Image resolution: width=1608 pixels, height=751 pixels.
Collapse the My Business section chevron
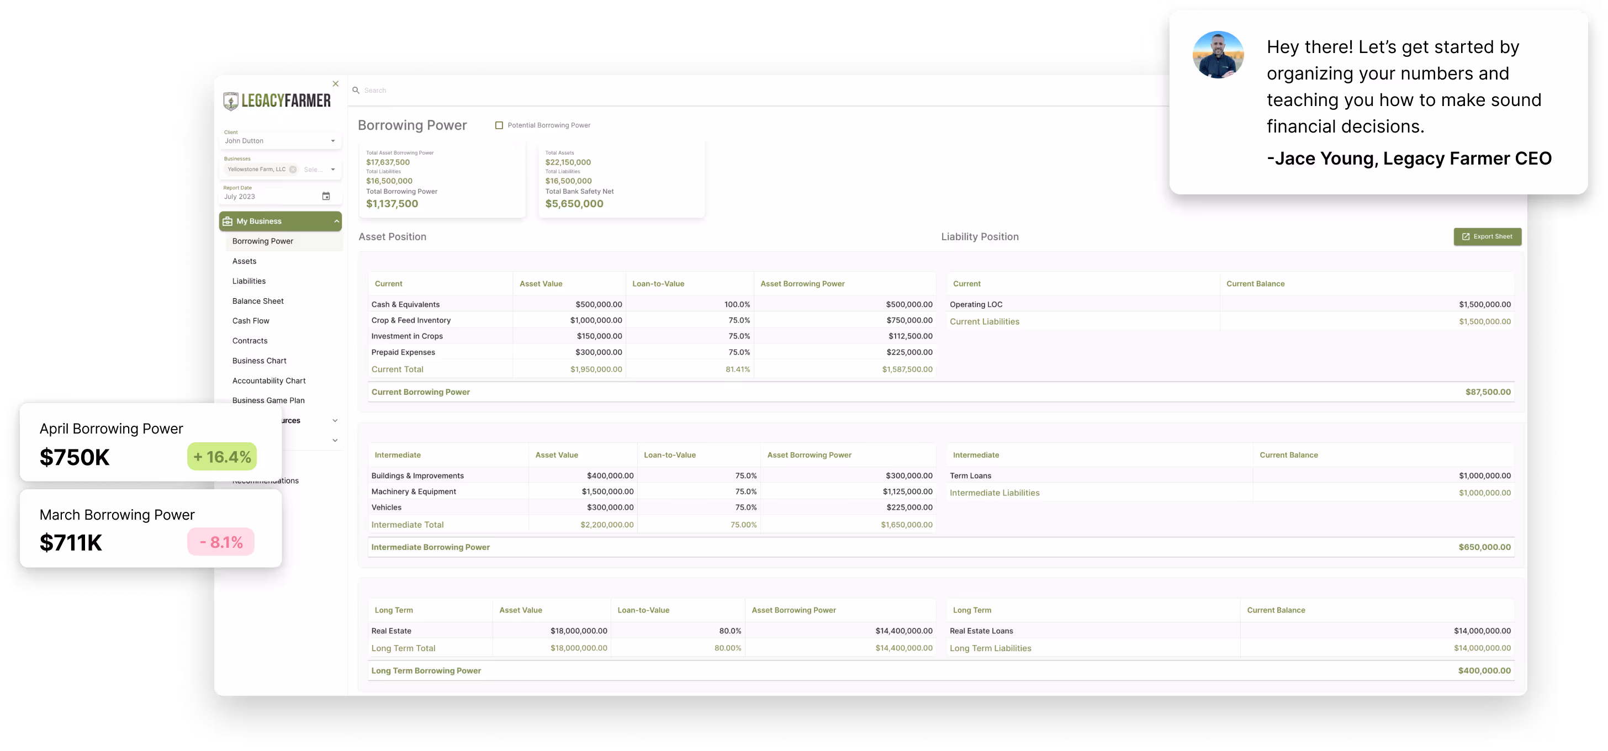[x=336, y=221]
